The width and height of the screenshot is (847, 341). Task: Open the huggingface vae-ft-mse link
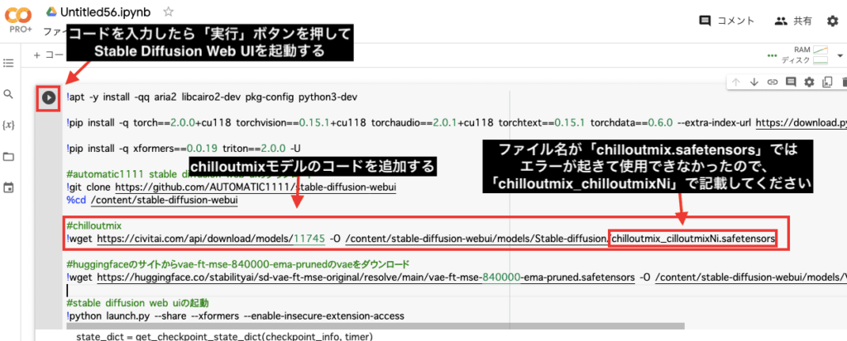click(x=366, y=277)
